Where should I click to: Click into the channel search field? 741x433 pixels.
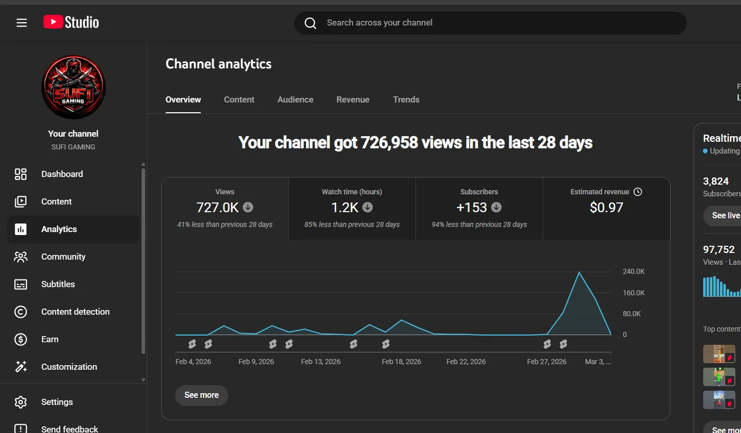click(490, 23)
